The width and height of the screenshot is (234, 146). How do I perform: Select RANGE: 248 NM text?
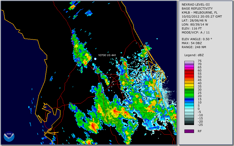click(x=194, y=47)
